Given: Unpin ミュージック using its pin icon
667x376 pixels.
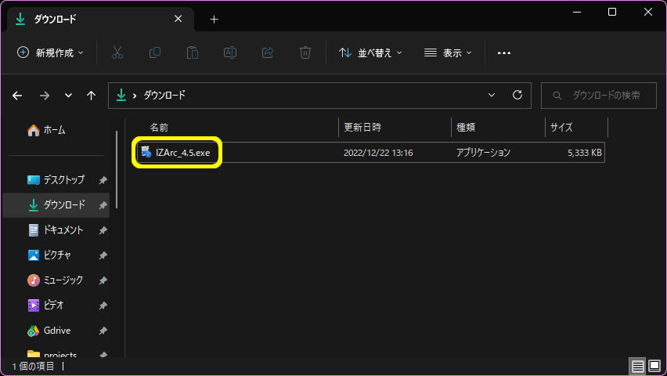Looking at the screenshot, I should click(103, 280).
